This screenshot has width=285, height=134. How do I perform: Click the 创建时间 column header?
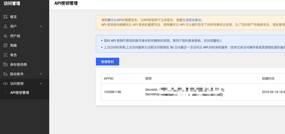click(x=268, y=78)
